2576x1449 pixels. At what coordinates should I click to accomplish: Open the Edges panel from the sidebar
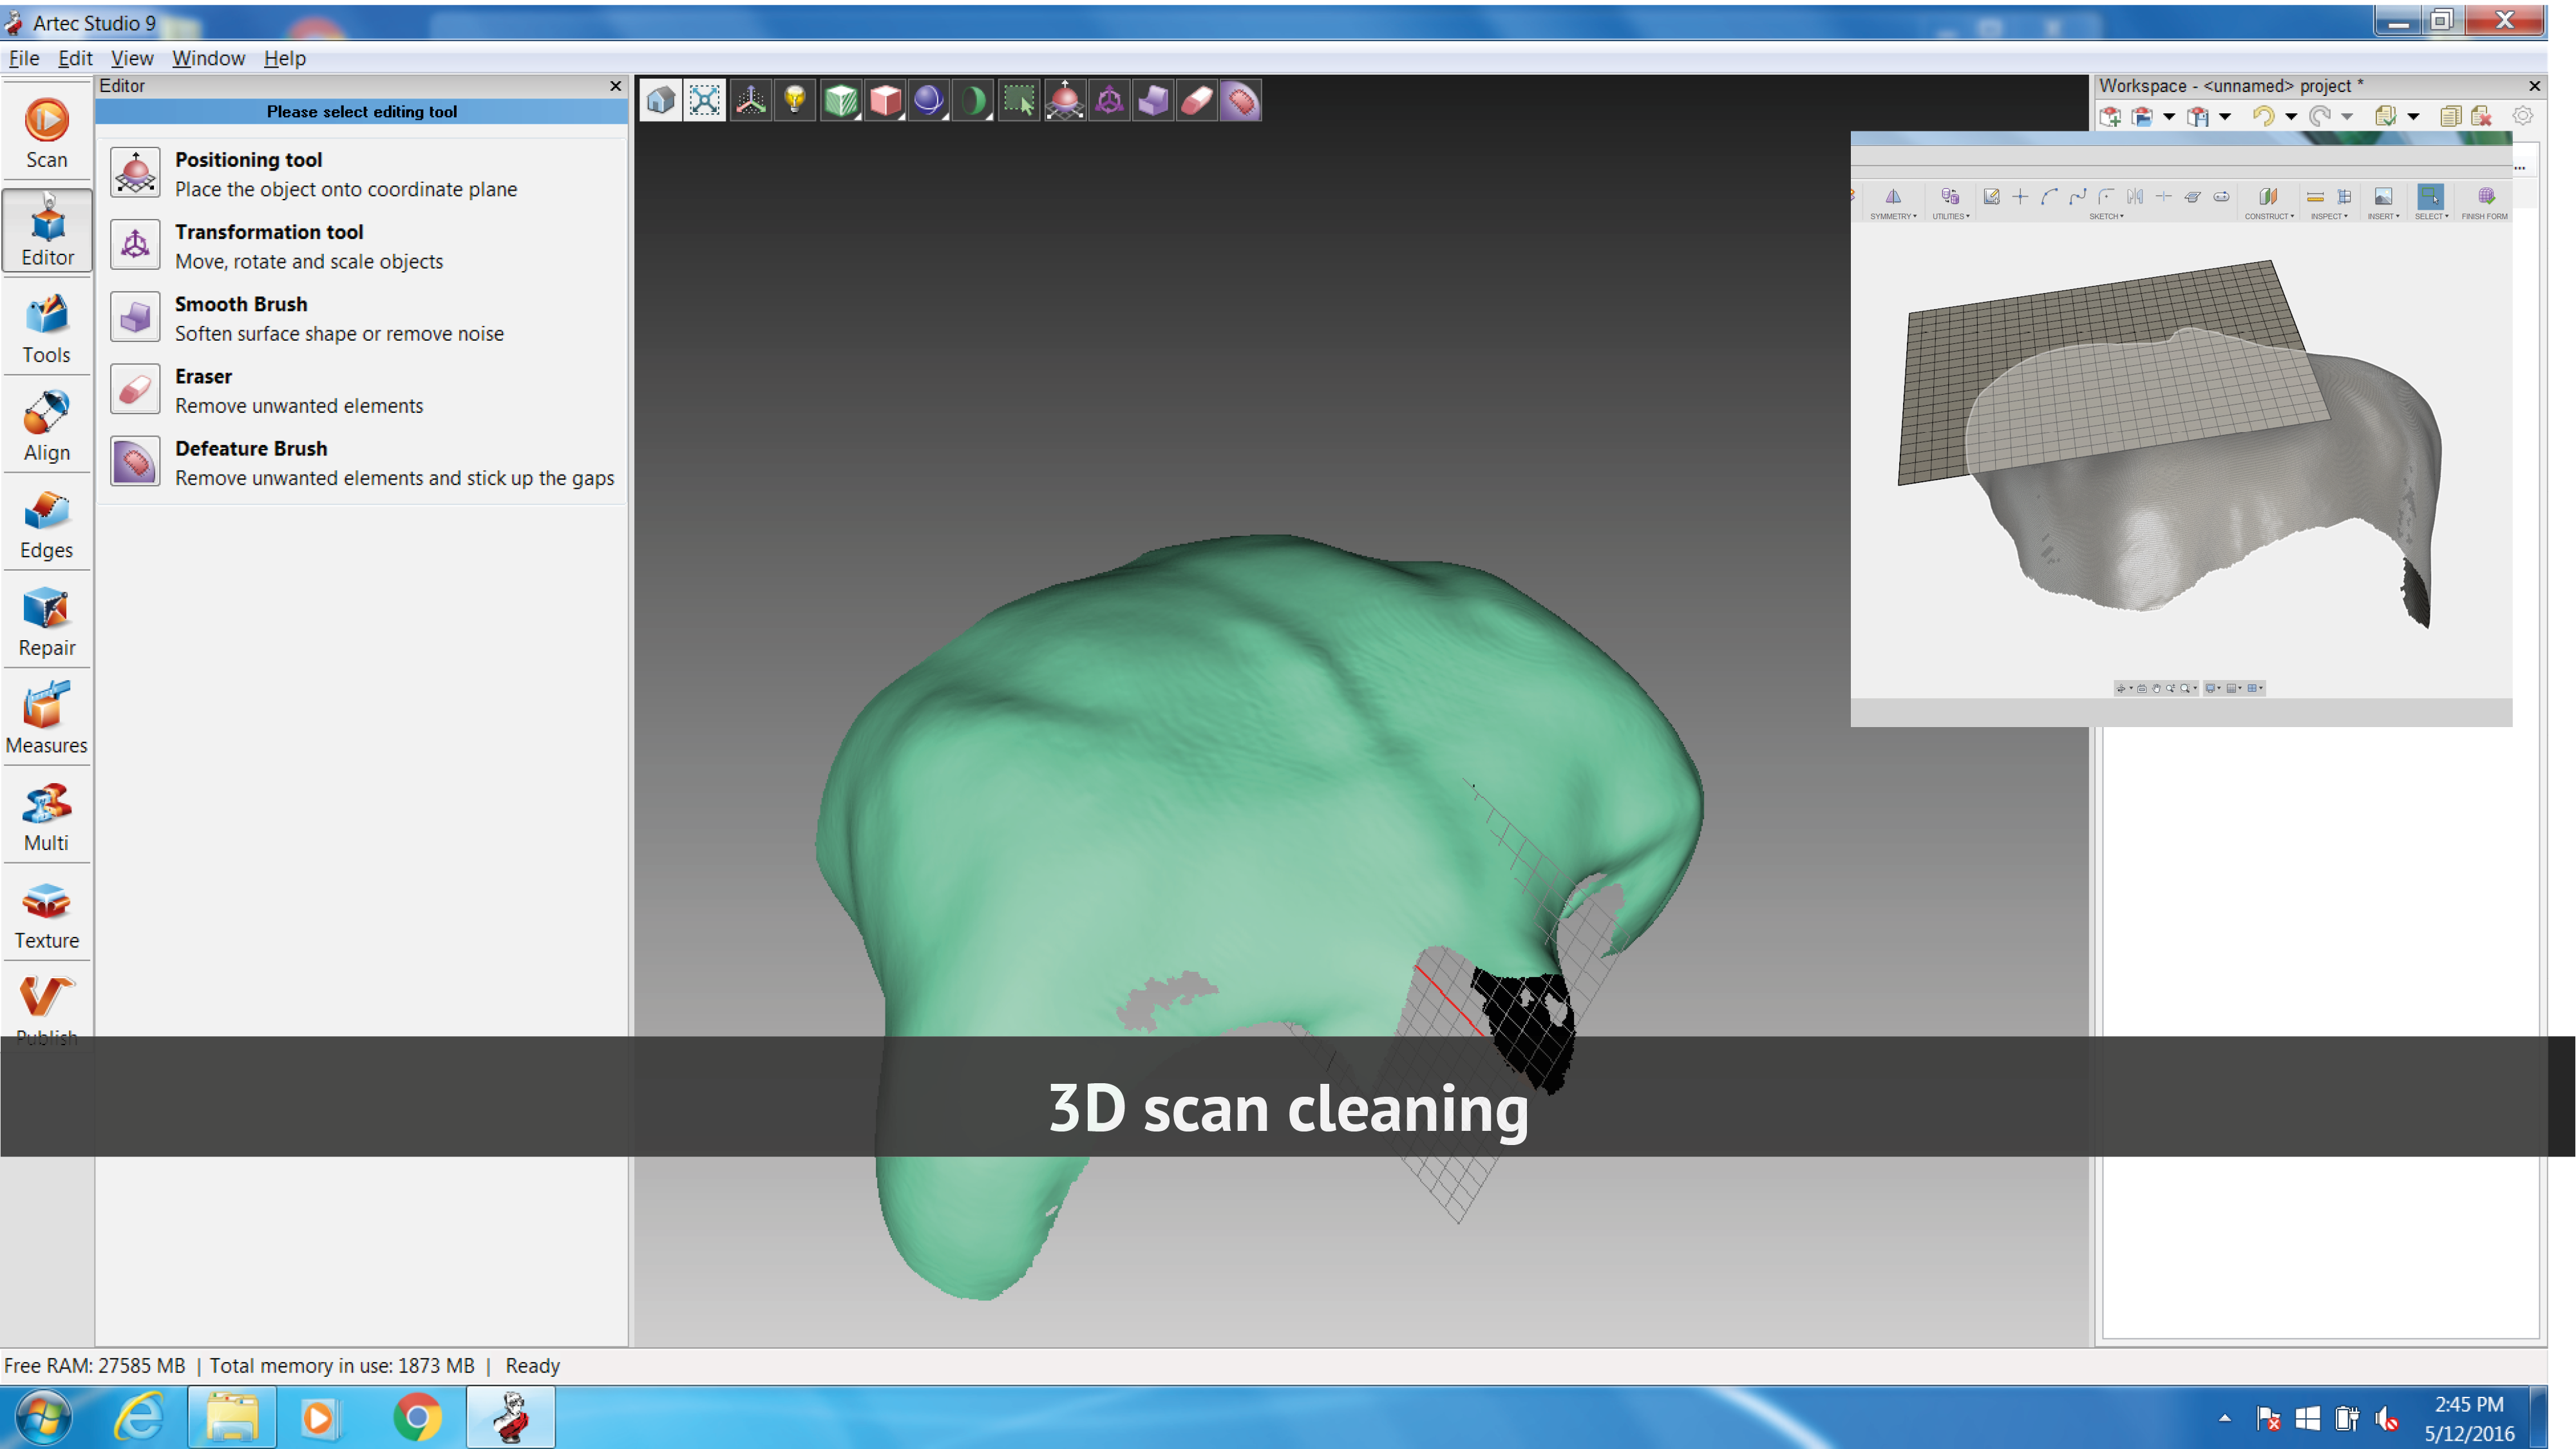(x=46, y=524)
